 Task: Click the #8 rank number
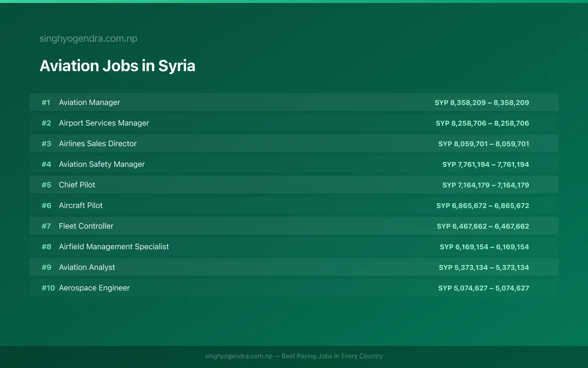pos(46,247)
